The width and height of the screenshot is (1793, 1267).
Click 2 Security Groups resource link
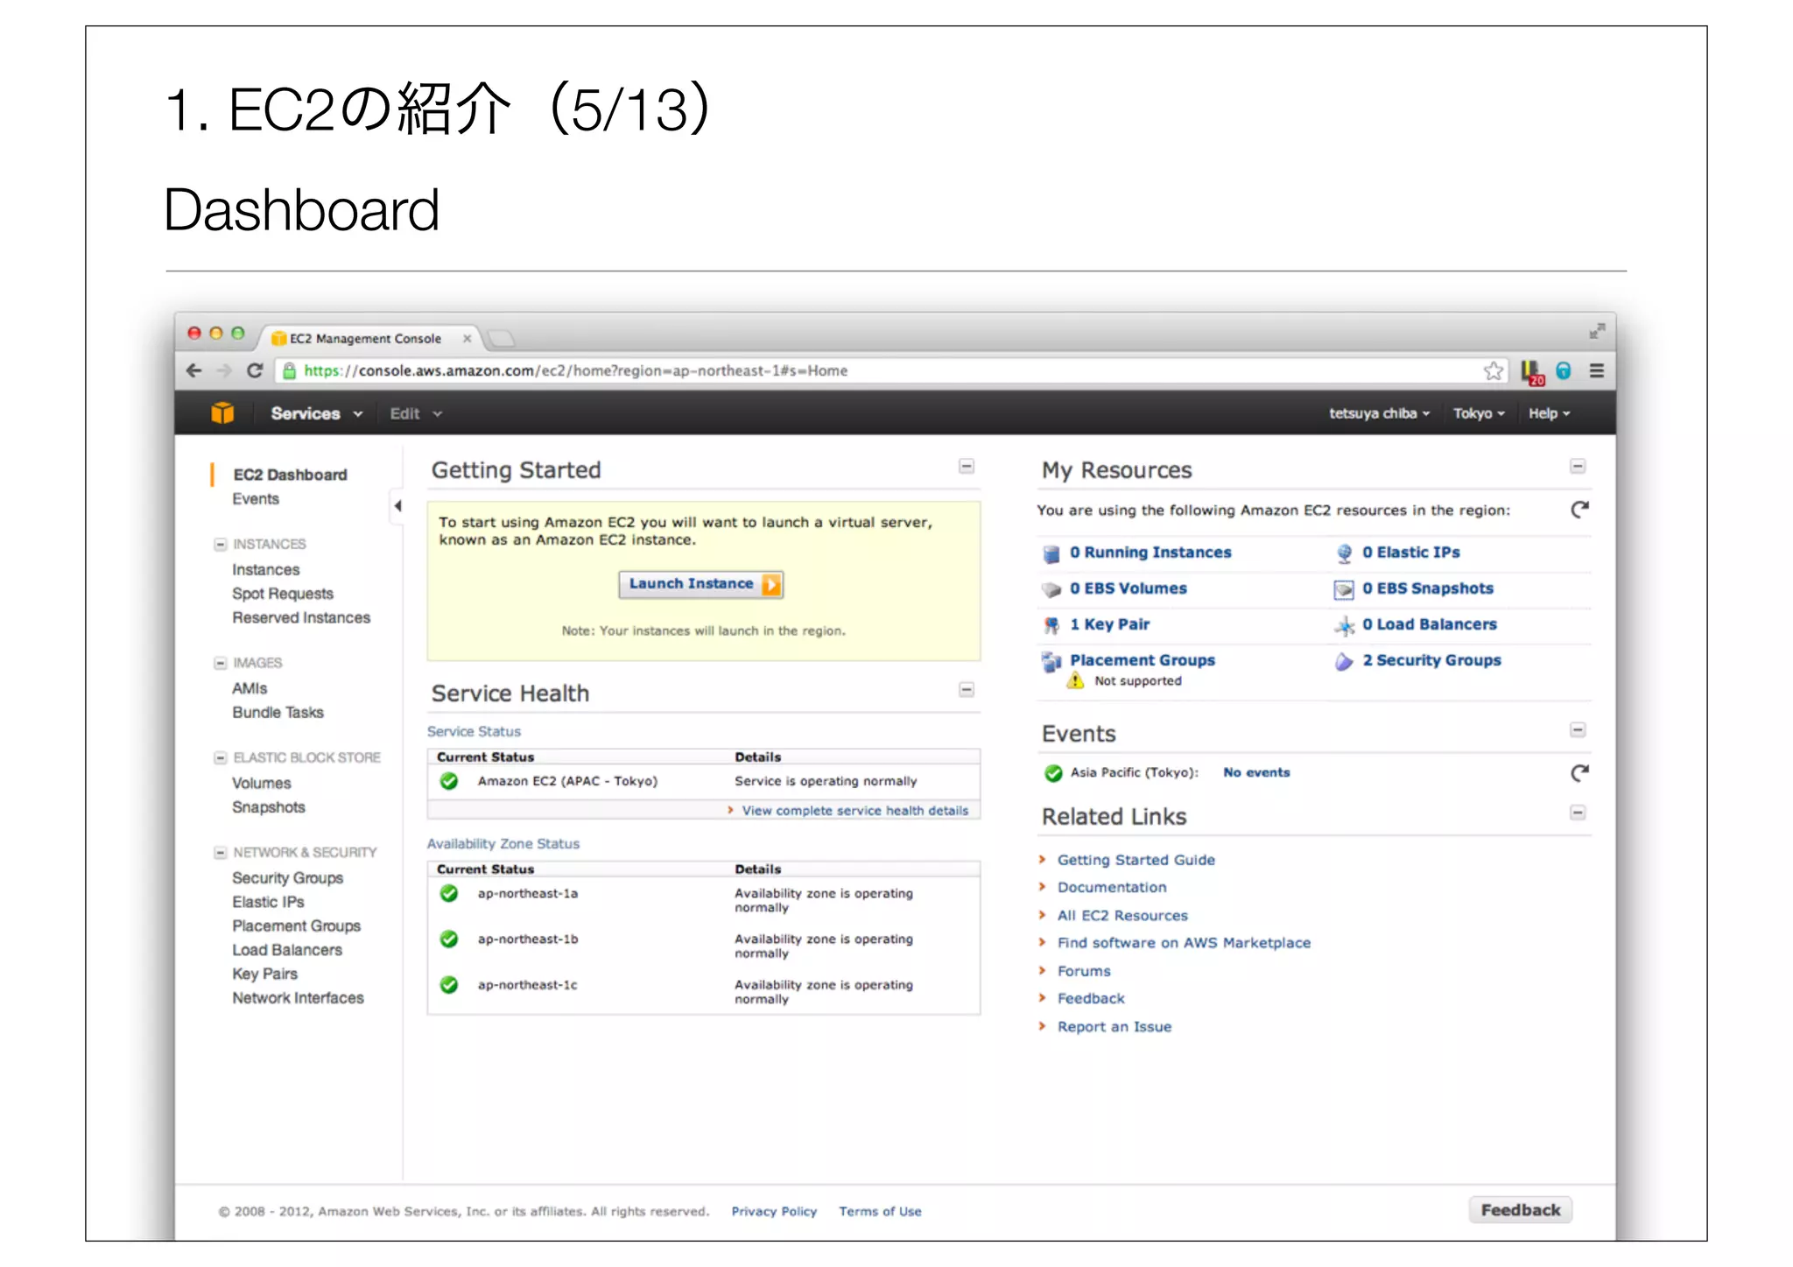coord(1431,661)
